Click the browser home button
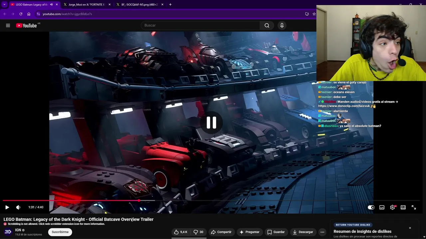This screenshot has width=426, height=239. (29, 14)
